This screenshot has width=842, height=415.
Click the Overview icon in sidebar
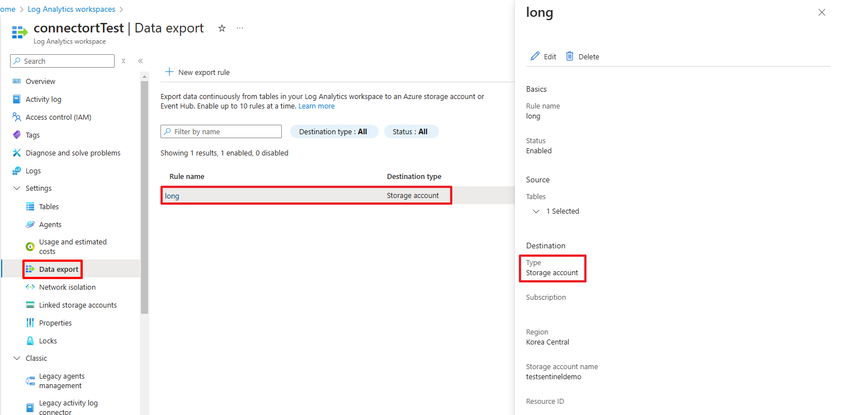[x=17, y=81]
